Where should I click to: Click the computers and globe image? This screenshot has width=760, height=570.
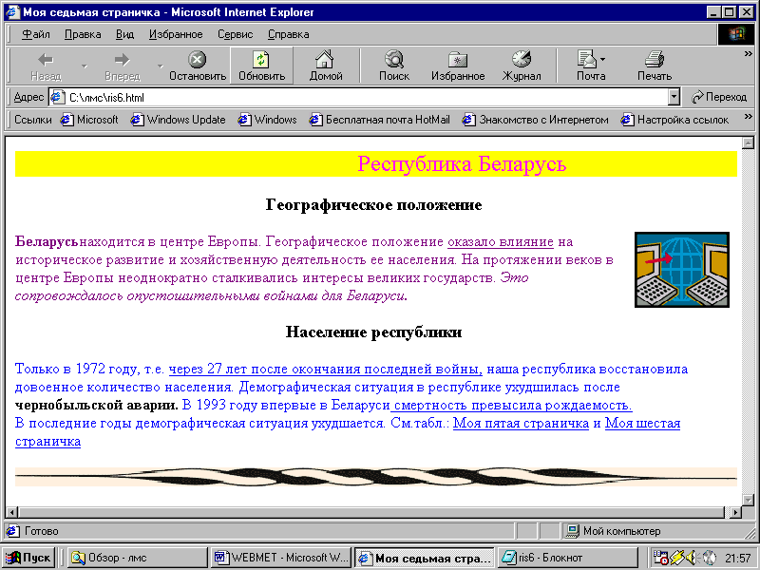tap(682, 270)
